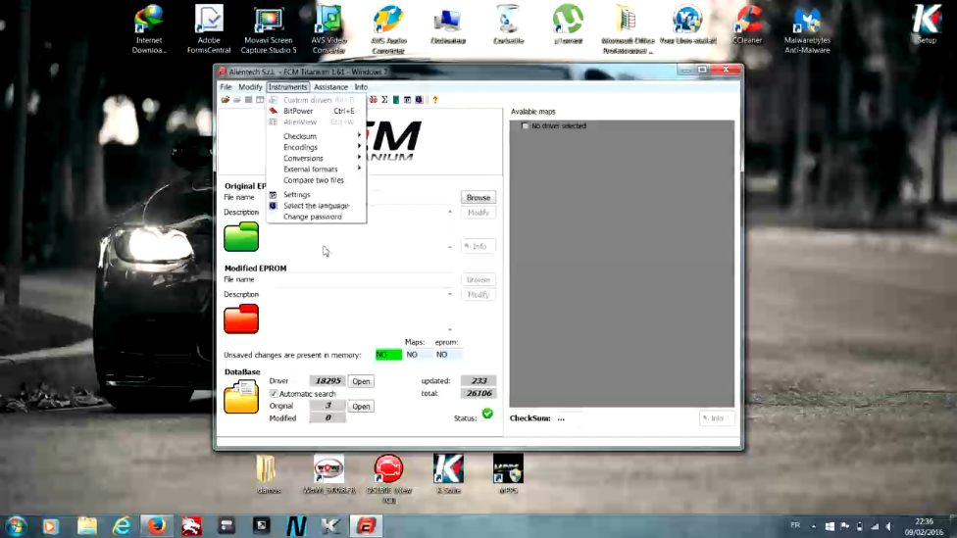Click the red bug toolbar icon
Image resolution: width=957 pixels, height=538 pixels.
point(373,99)
